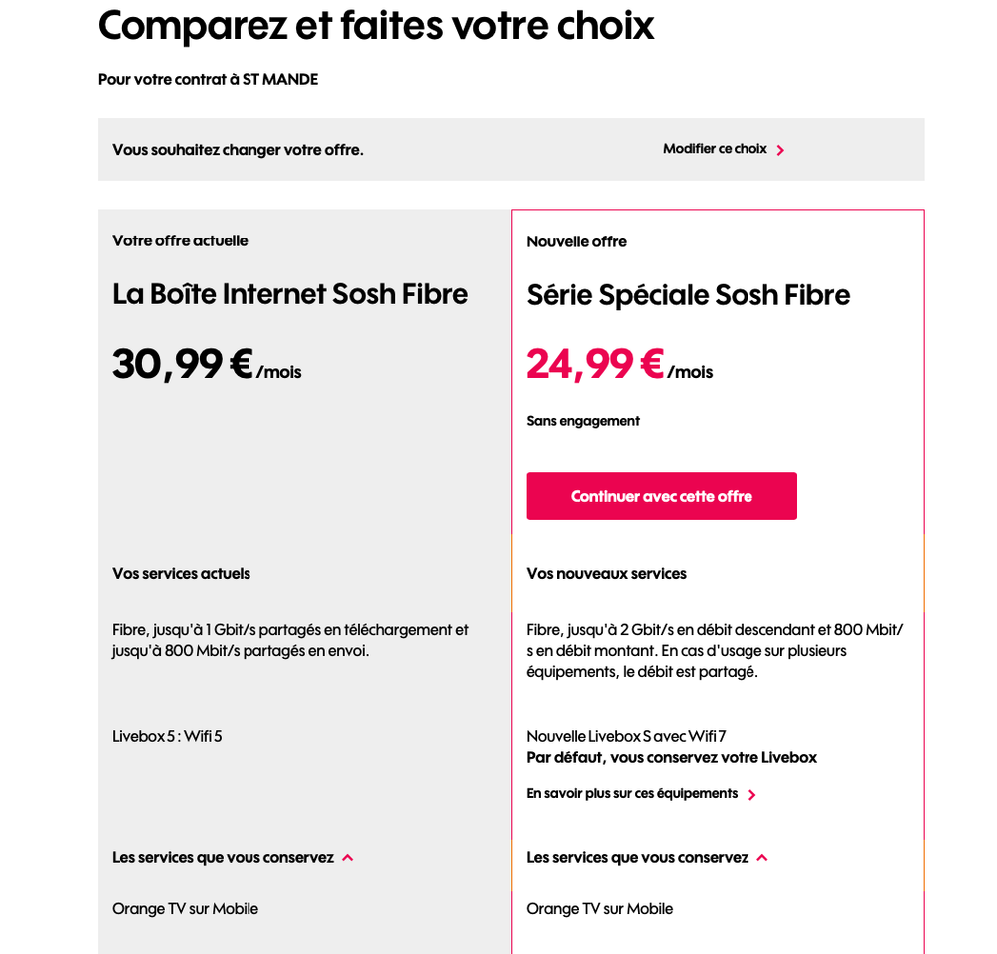Click the red chevron beside Modifier ce choix
The image size is (997, 954).
(x=780, y=150)
